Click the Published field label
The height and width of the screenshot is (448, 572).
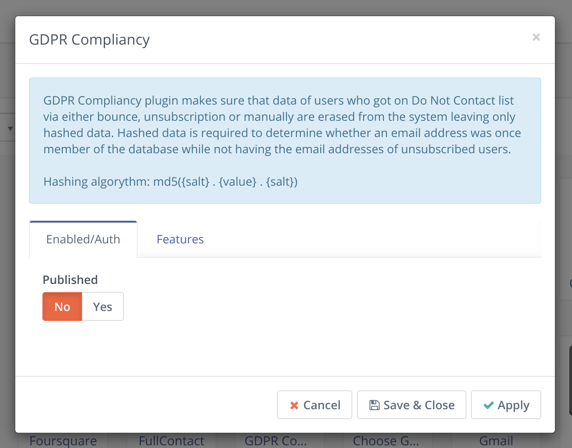[x=70, y=280]
